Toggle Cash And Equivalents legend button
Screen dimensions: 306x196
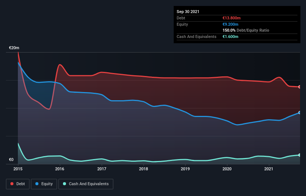86,184
